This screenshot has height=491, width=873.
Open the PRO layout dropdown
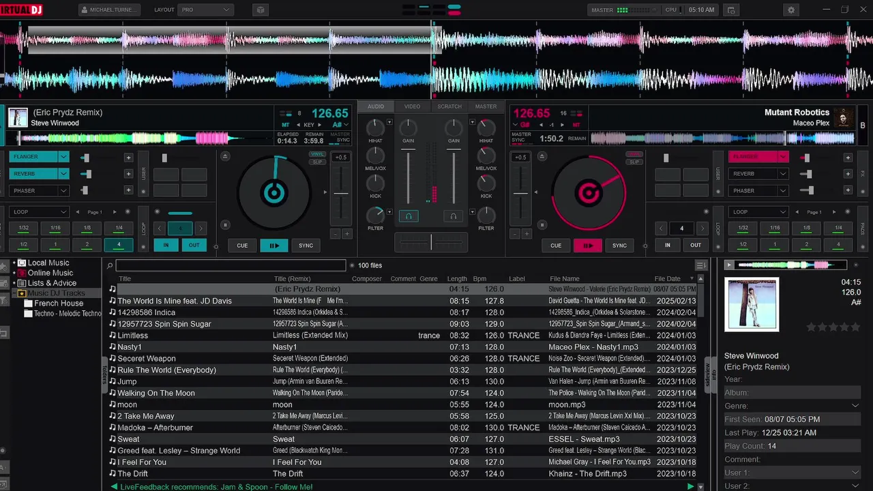[205, 10]
